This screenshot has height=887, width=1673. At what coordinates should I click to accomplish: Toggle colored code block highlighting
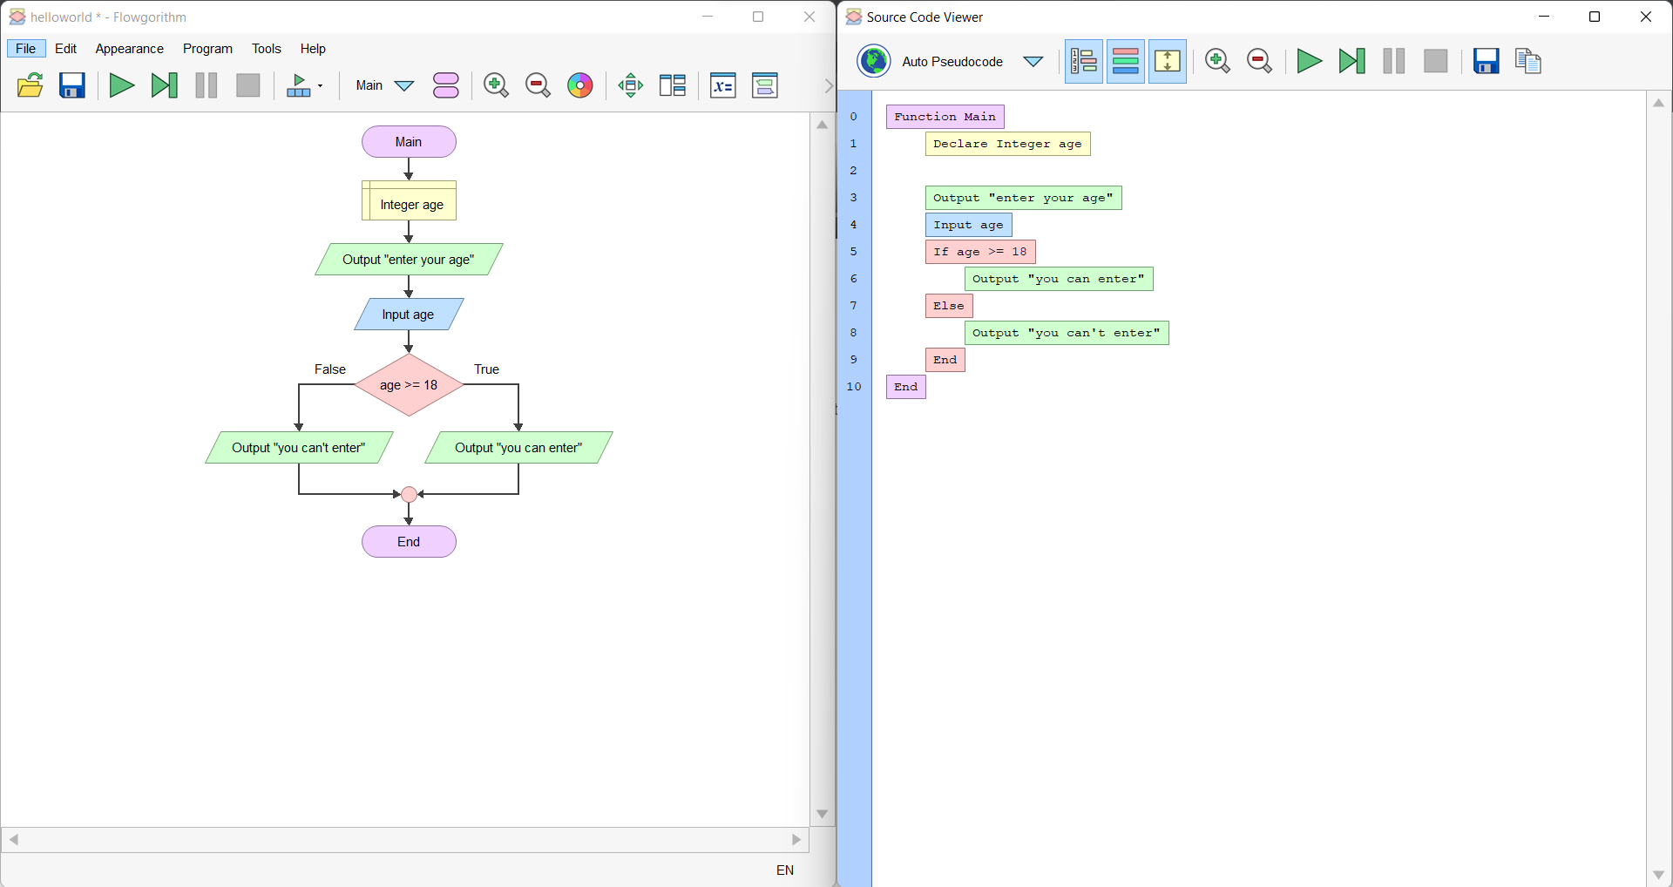pyautogui.click(x=1126, y=61)
